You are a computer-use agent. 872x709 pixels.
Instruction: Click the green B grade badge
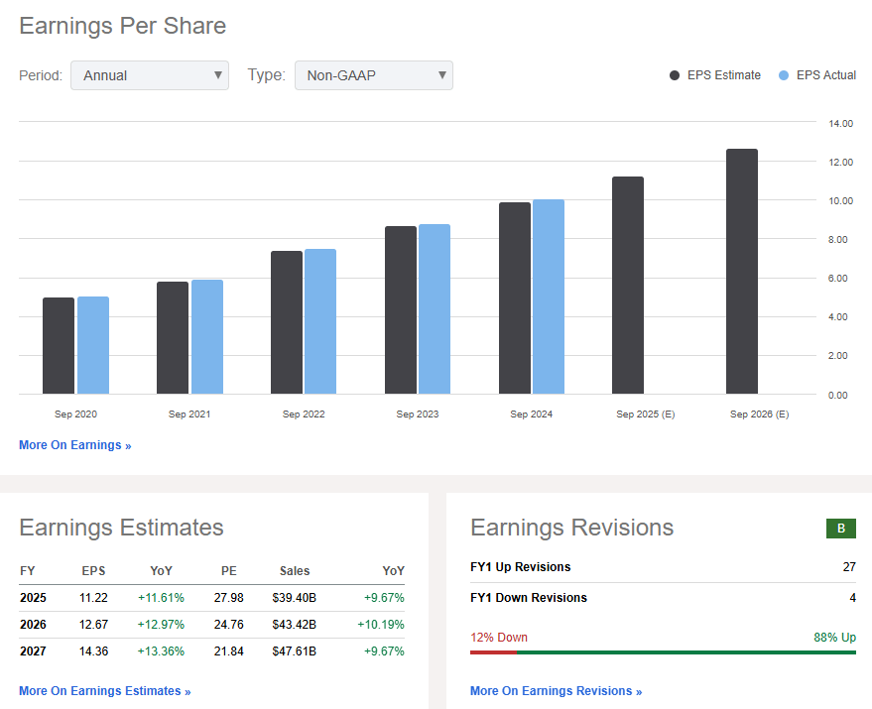(840, 529)
